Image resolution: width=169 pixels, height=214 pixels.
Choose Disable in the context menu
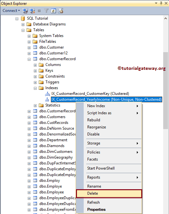109,134
